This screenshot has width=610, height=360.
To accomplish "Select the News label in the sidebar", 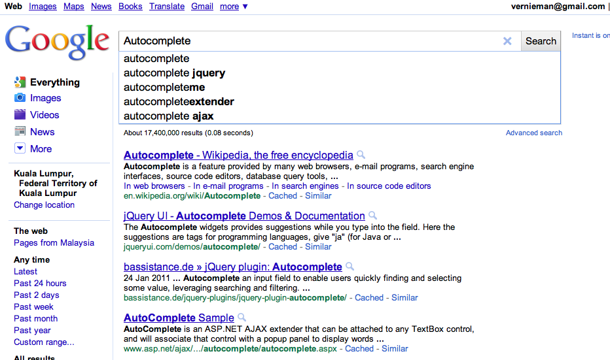I will [x=43, y=131].
